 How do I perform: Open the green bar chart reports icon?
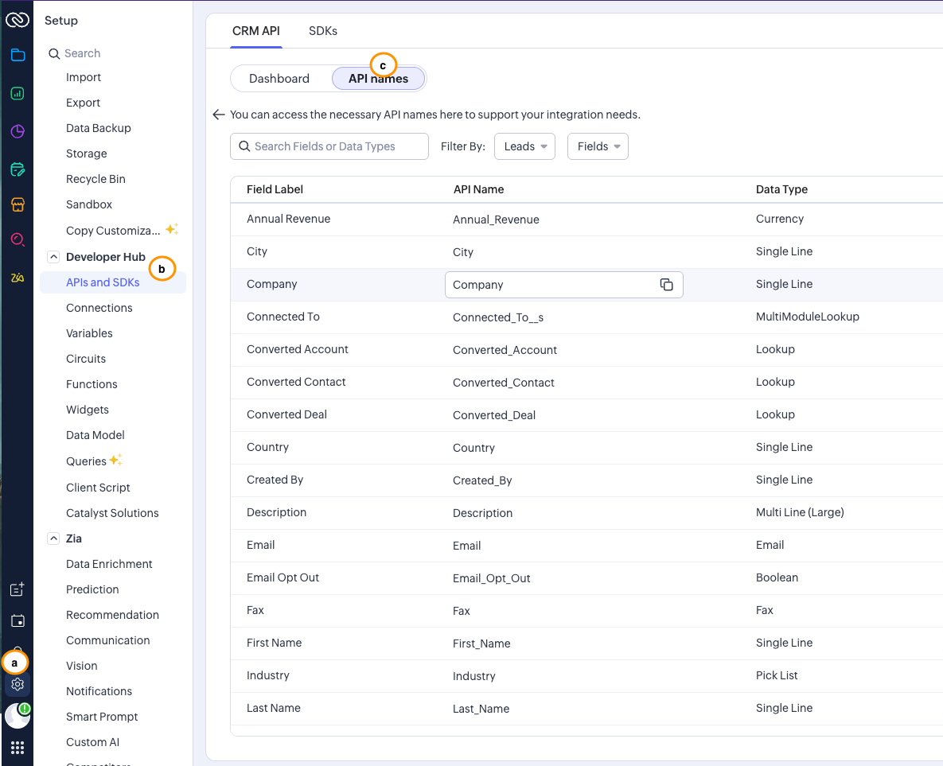[18, 93]
